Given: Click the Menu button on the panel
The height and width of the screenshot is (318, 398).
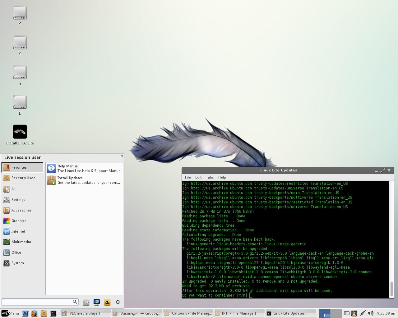Looking at the screenshot, I should [10, 313].
